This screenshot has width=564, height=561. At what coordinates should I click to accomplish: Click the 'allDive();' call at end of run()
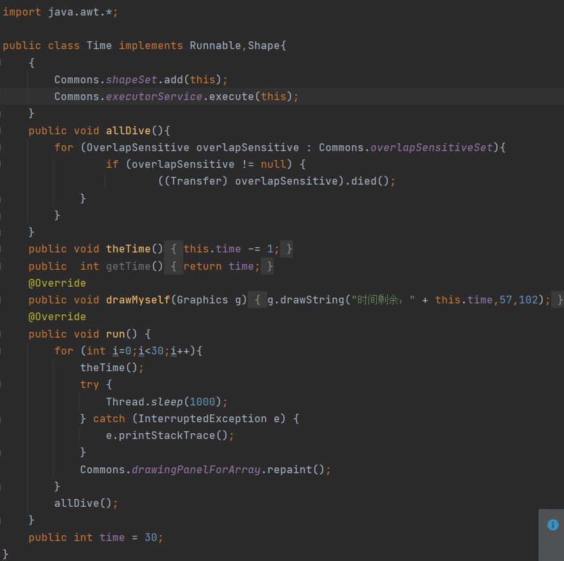tap(86, 504)
